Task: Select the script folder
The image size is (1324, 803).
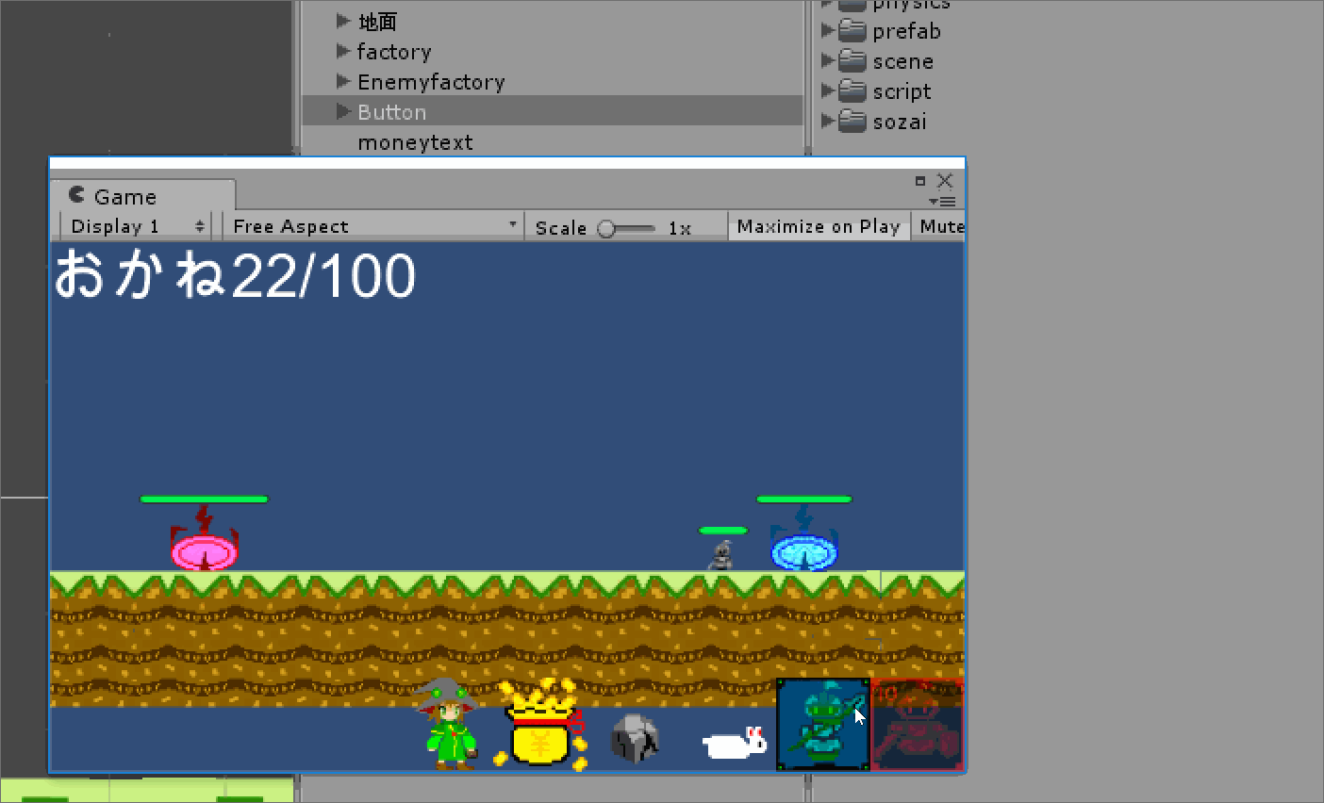Action: coord(901,91)
